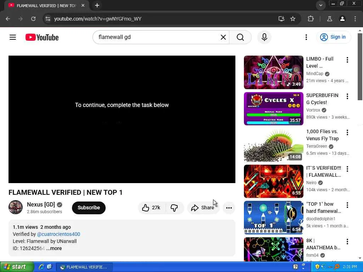Go forward with the browser forward arrow

point(21,19)
